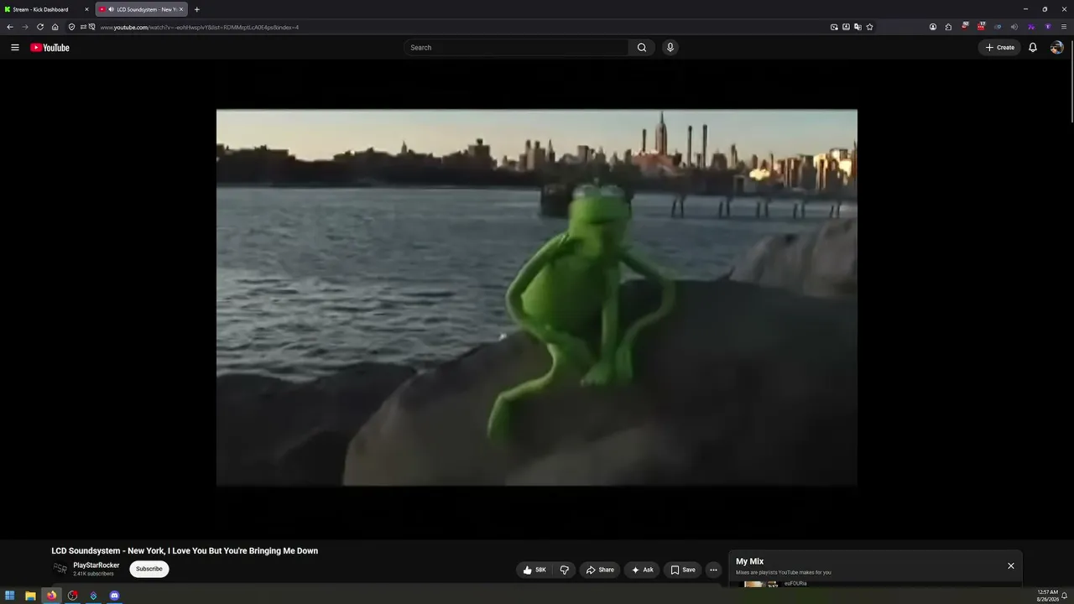Open Discord from the taskbar
The width and height of the screenshot is (1074, 604).
coord(114,596)
